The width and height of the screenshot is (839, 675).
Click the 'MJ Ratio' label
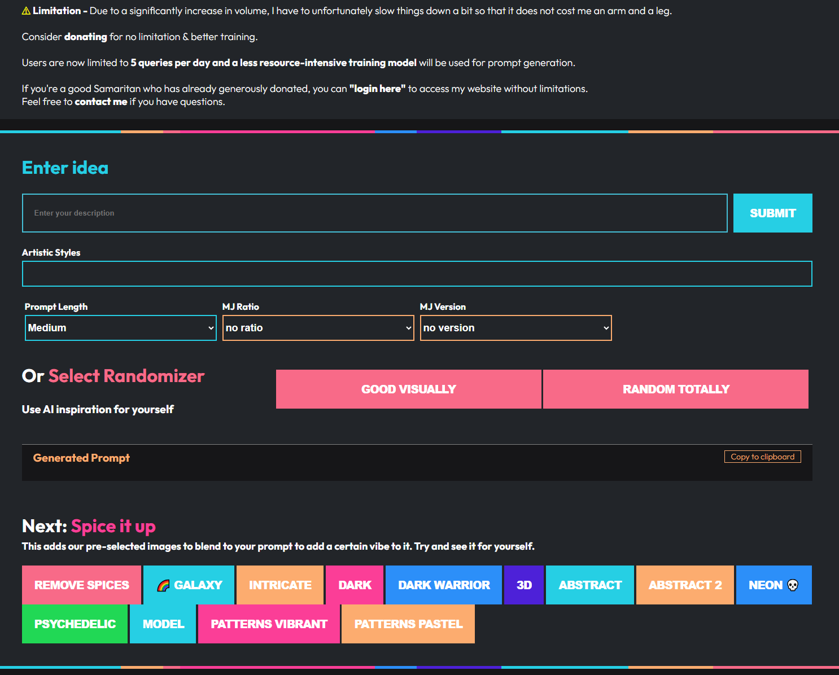pyautogui.click(x=241, y=306)
